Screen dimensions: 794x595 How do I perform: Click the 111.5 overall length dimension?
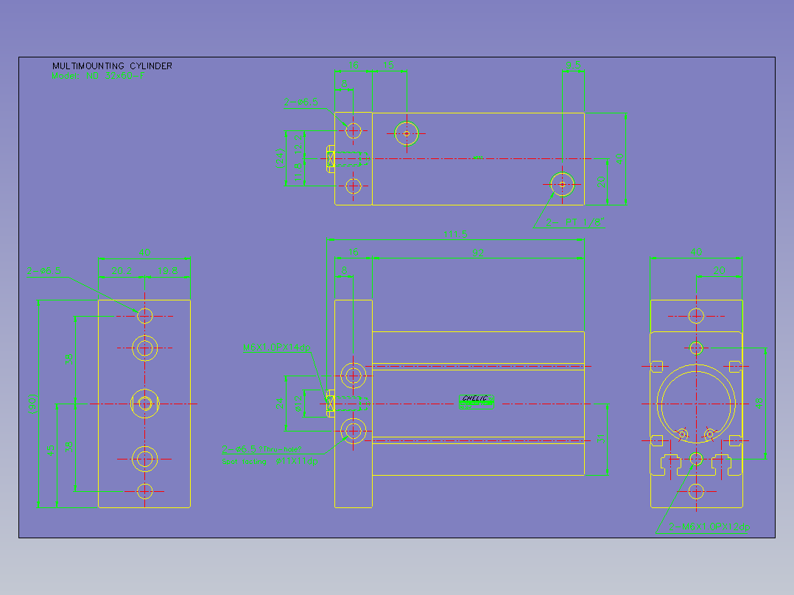tap(454, 234)
